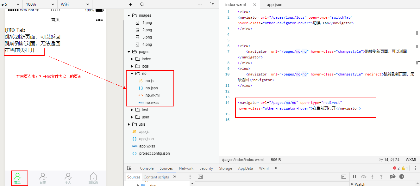Image resolution: width=420 pixels, height=186 pixels.
Task: Show more Sources sub-tabs chevron
Action: tap(175, 177)
